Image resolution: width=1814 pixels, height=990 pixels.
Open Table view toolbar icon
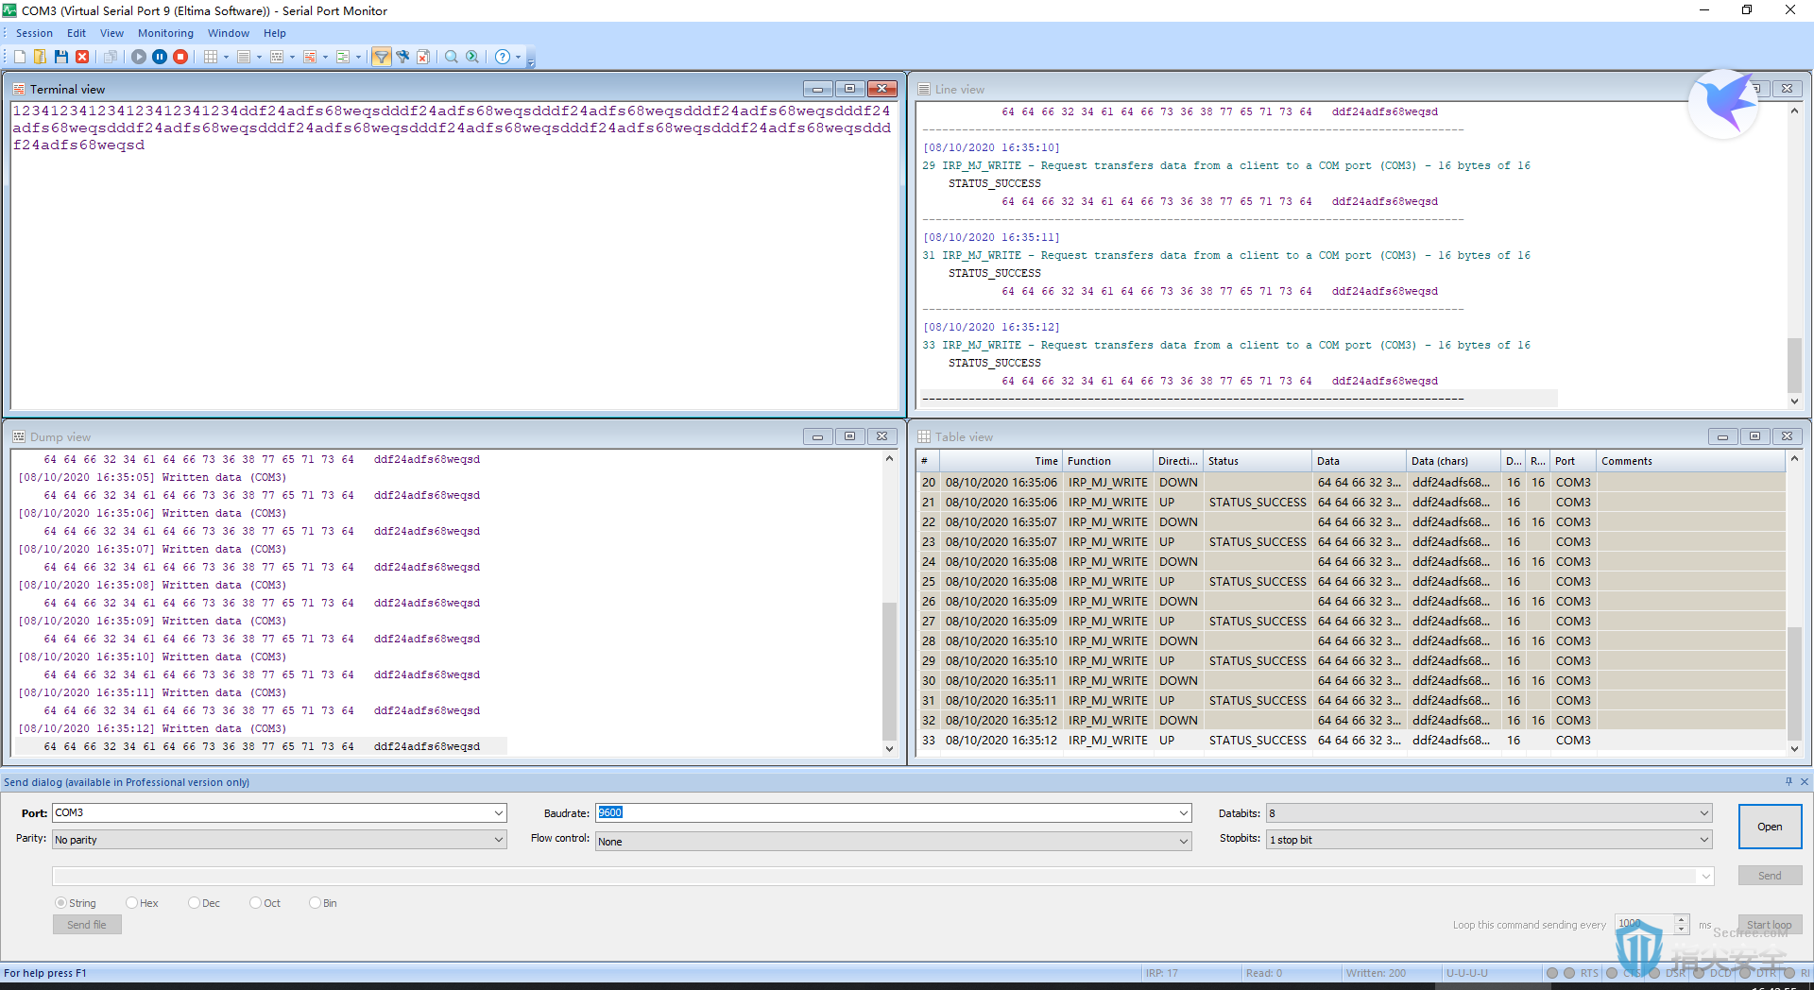[x=211, y=57]
